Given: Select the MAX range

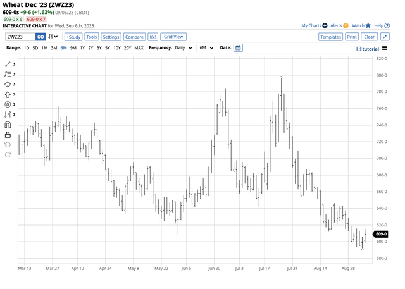Looking at the screenshot, I should point(139,48).
